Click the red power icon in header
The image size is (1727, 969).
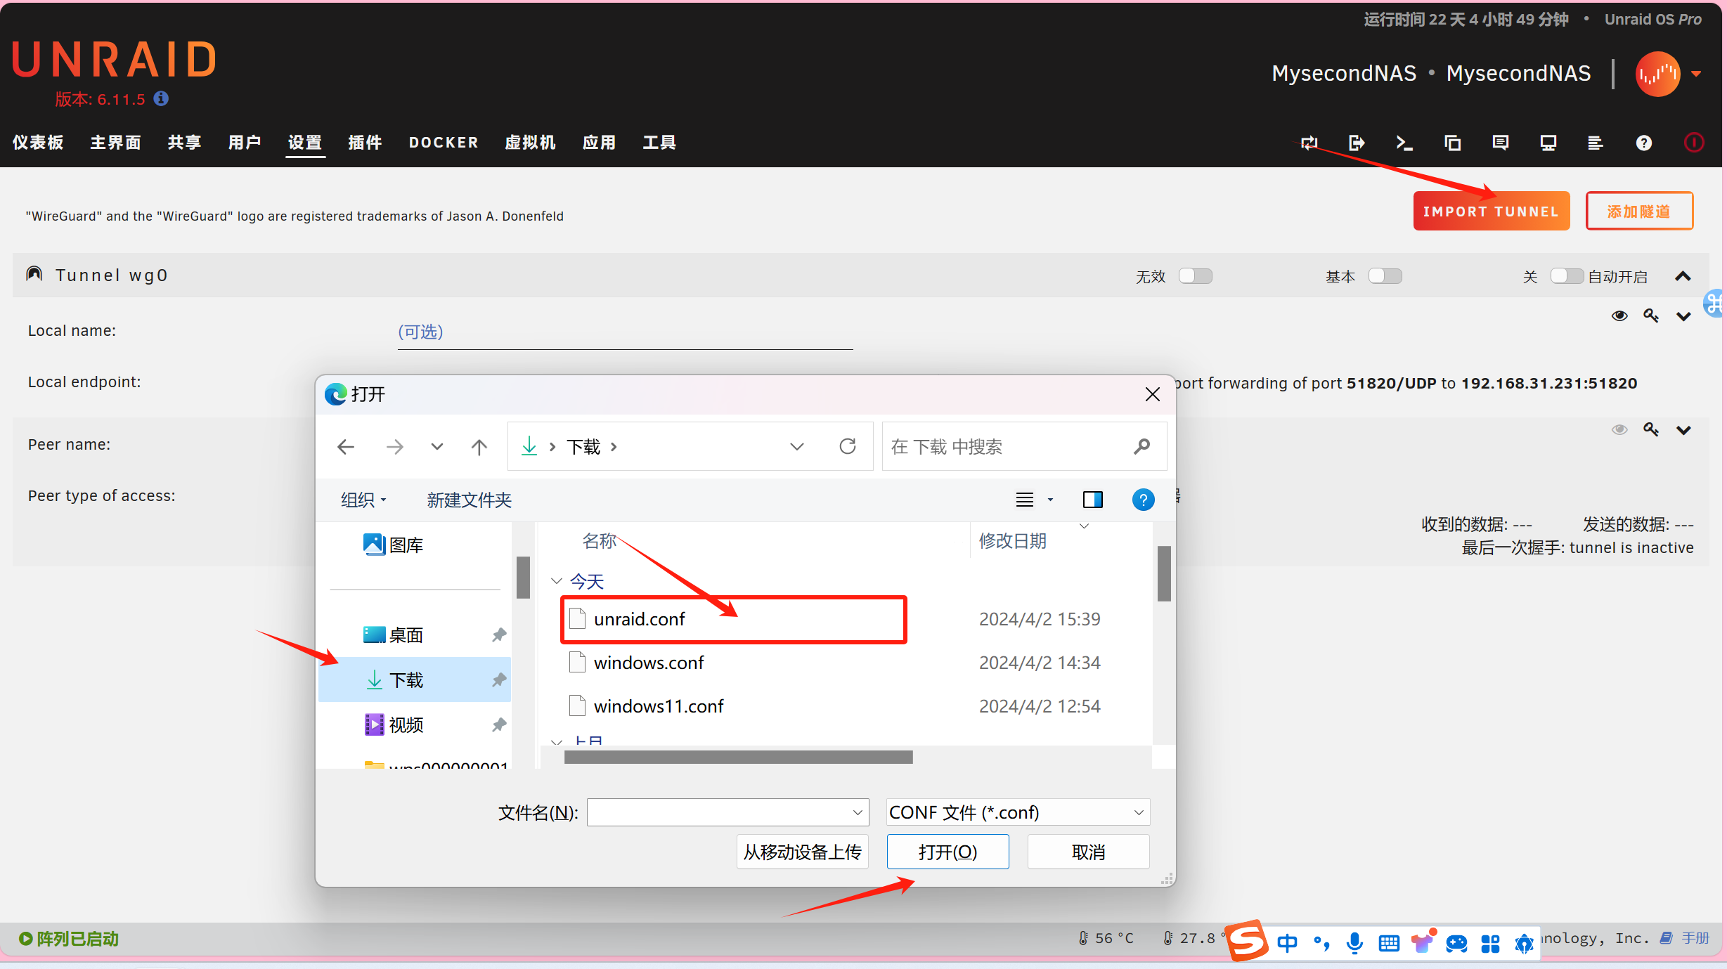(x=1694, y=143)
